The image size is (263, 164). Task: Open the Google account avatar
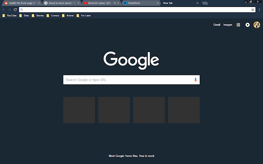click(x=256, y=25)
